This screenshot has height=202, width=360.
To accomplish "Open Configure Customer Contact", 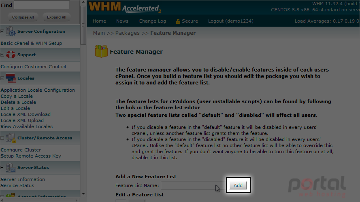I will (34, 67).
